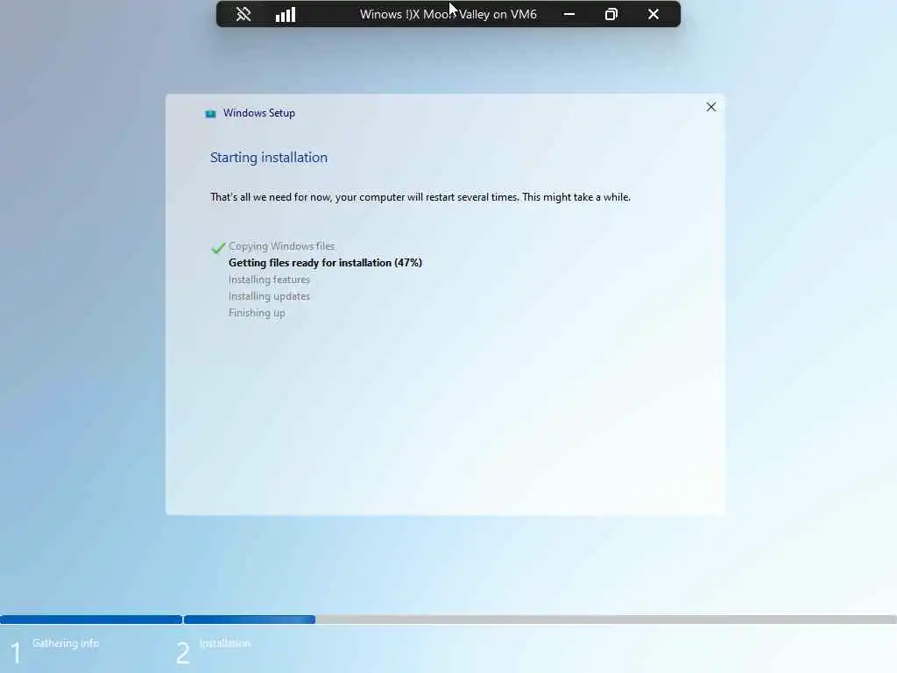Click the 'Starting installation' heading

pos(269,158)
